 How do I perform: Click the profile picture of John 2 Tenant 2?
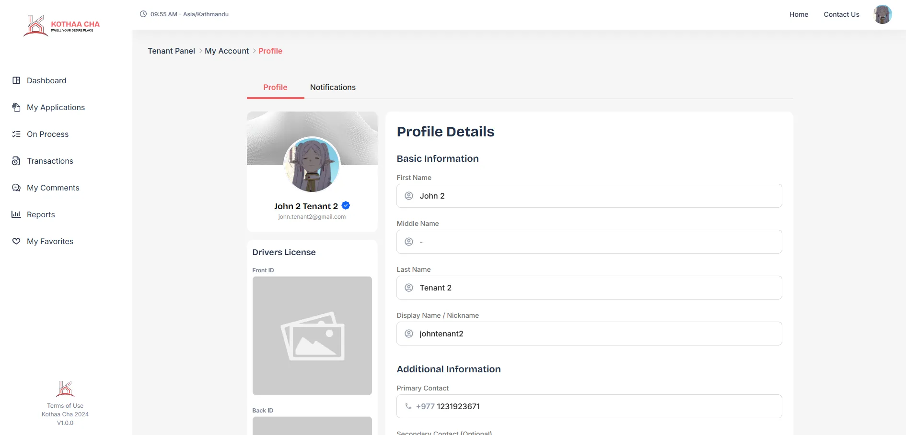pyautogui.click(x=312, y=165)
